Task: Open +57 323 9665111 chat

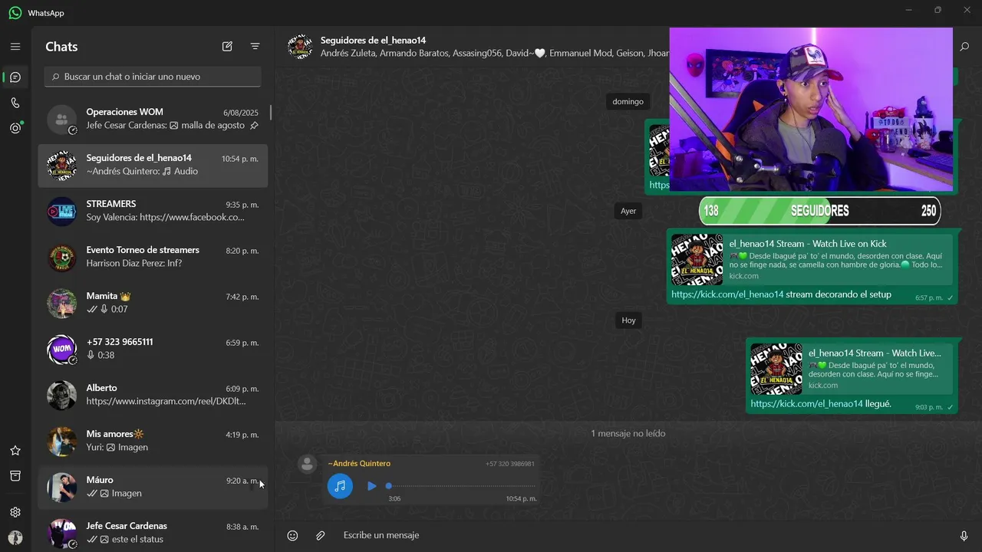Action: [x=153, y=349]
